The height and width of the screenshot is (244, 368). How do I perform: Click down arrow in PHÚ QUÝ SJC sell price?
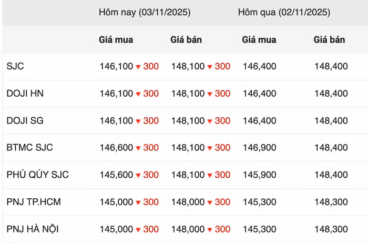coord(210,176)
